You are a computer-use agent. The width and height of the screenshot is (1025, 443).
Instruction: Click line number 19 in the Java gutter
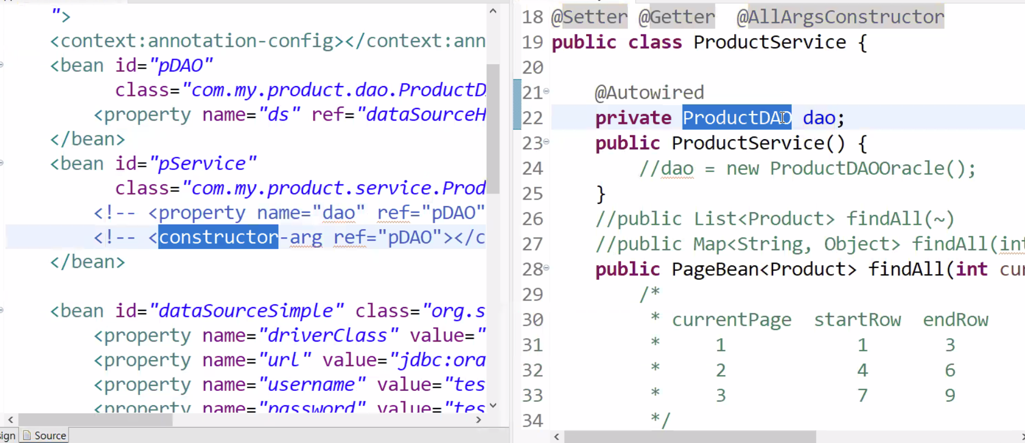point(532,42)
